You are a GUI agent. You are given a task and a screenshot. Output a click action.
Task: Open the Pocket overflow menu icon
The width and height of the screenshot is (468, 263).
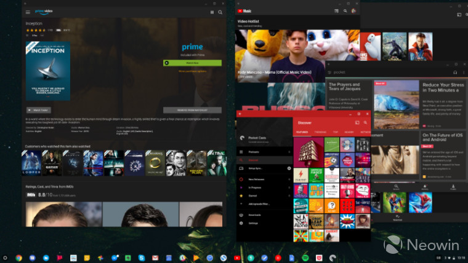click(464, 73)
